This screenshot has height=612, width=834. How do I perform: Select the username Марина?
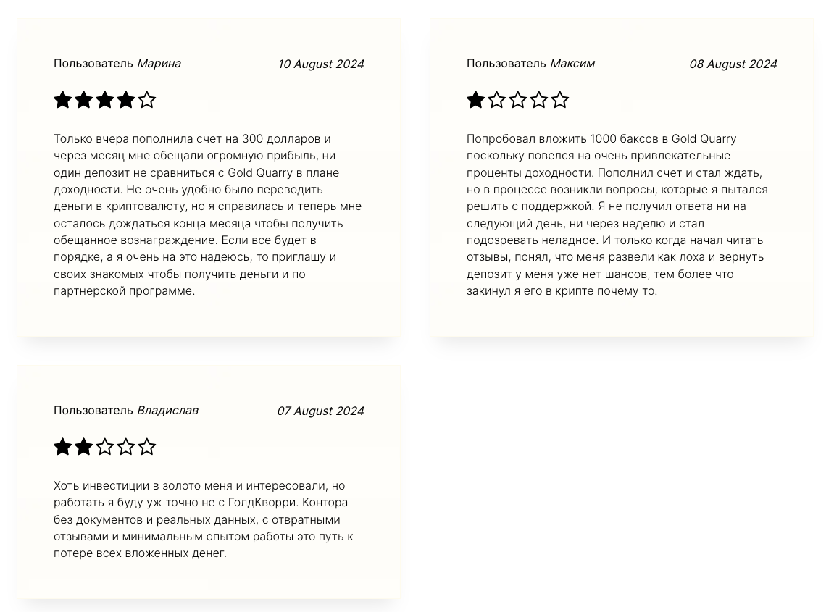[x=159, y=63]
